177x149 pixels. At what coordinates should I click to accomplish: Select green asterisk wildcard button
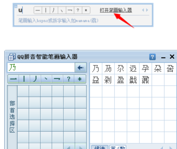pyautogui.click(x=80, y=79)
